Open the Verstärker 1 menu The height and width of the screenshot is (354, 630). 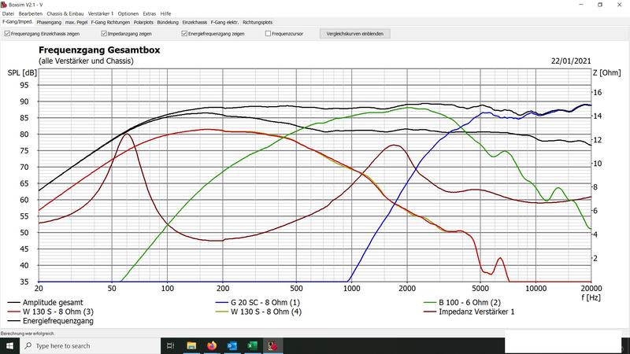(101, 13)
